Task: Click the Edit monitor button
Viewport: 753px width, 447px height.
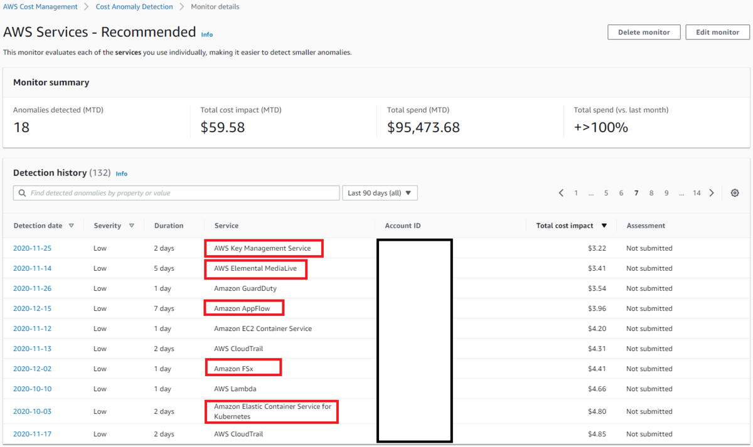Action: [x=717, y=32]
